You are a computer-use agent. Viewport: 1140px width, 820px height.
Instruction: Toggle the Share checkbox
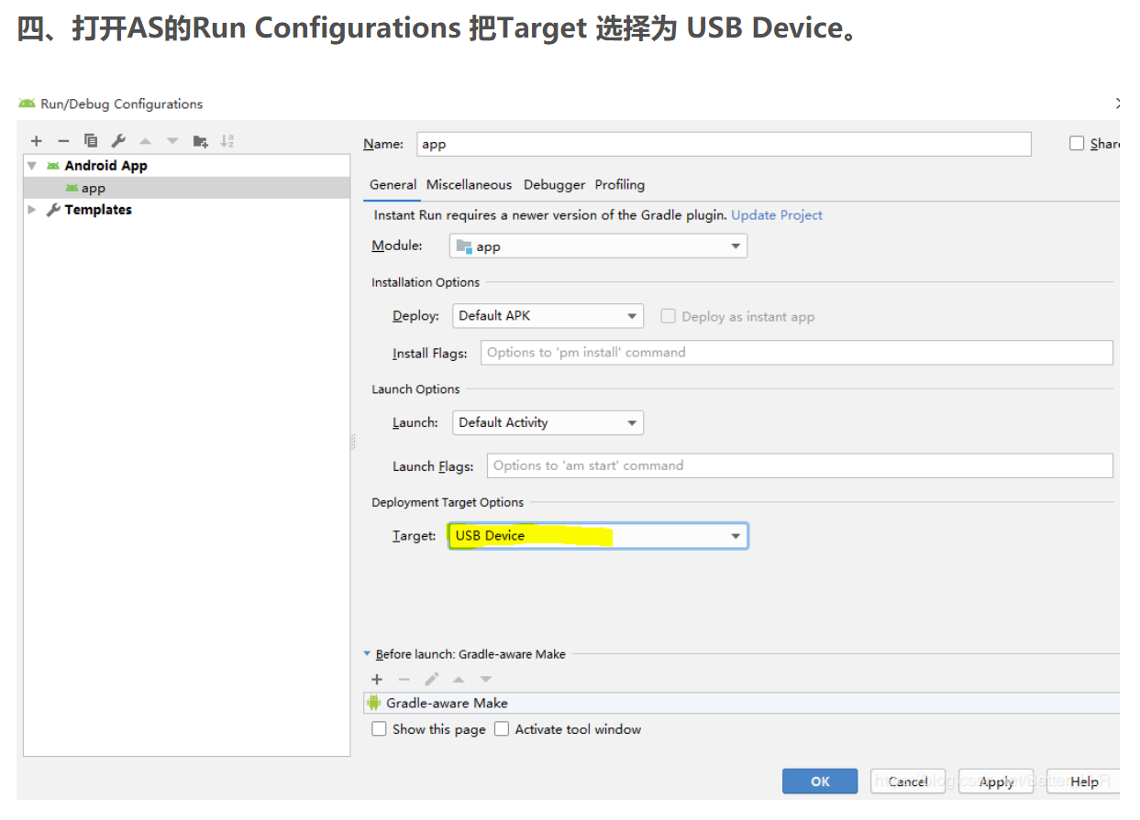point(1077,144)
